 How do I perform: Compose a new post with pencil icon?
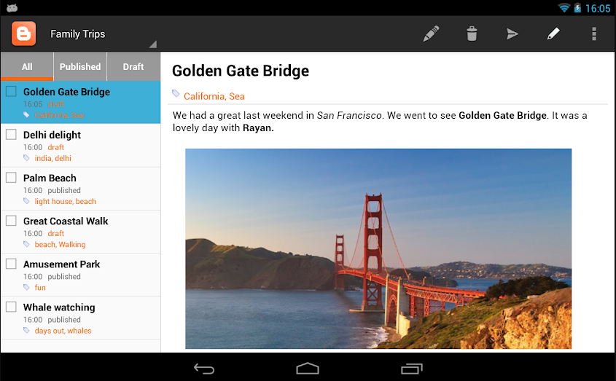[x=431, y=34]
